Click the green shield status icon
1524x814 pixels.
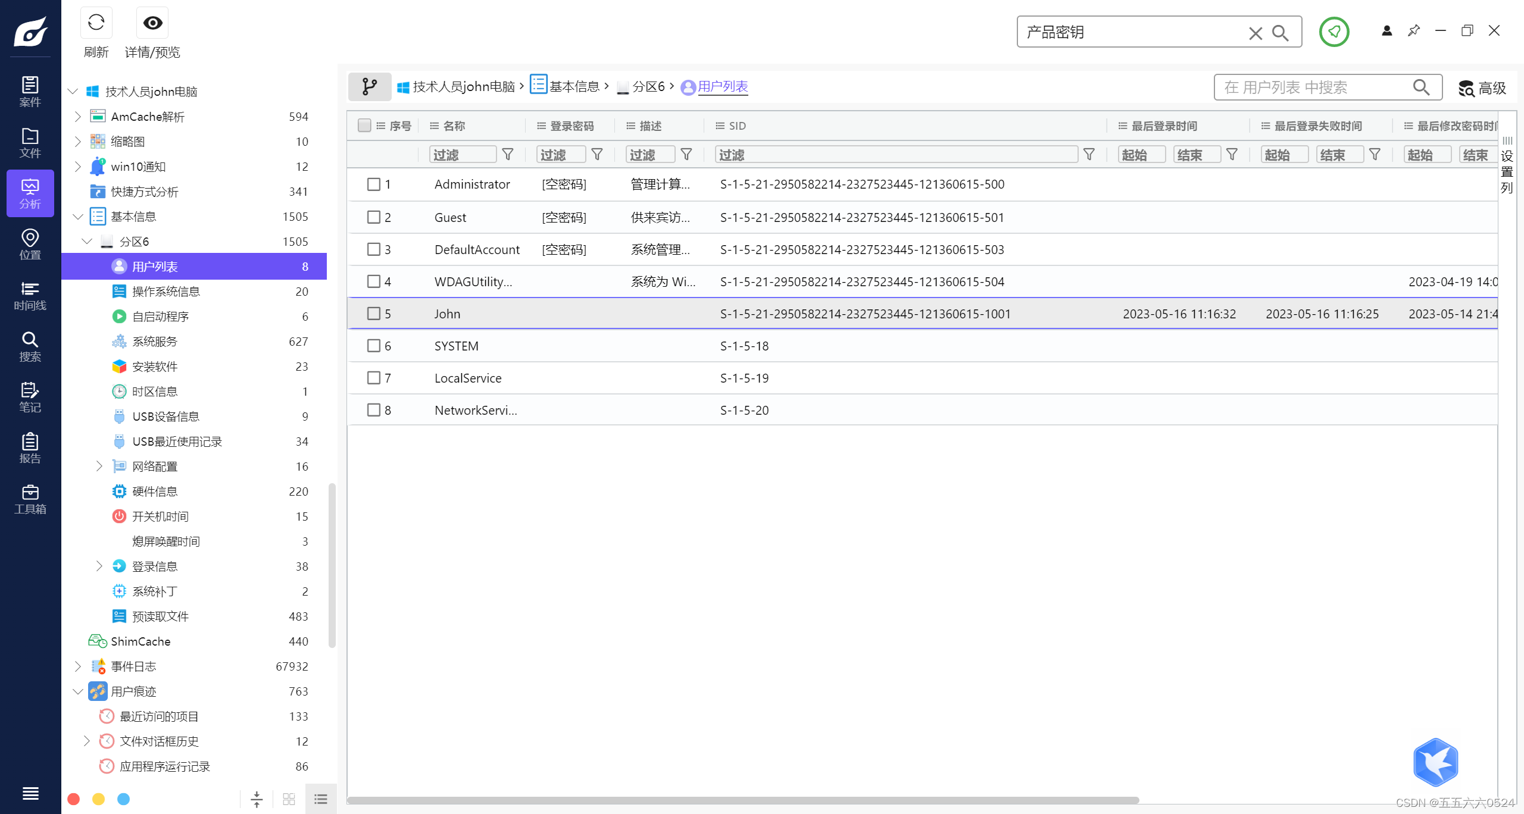1333,32
